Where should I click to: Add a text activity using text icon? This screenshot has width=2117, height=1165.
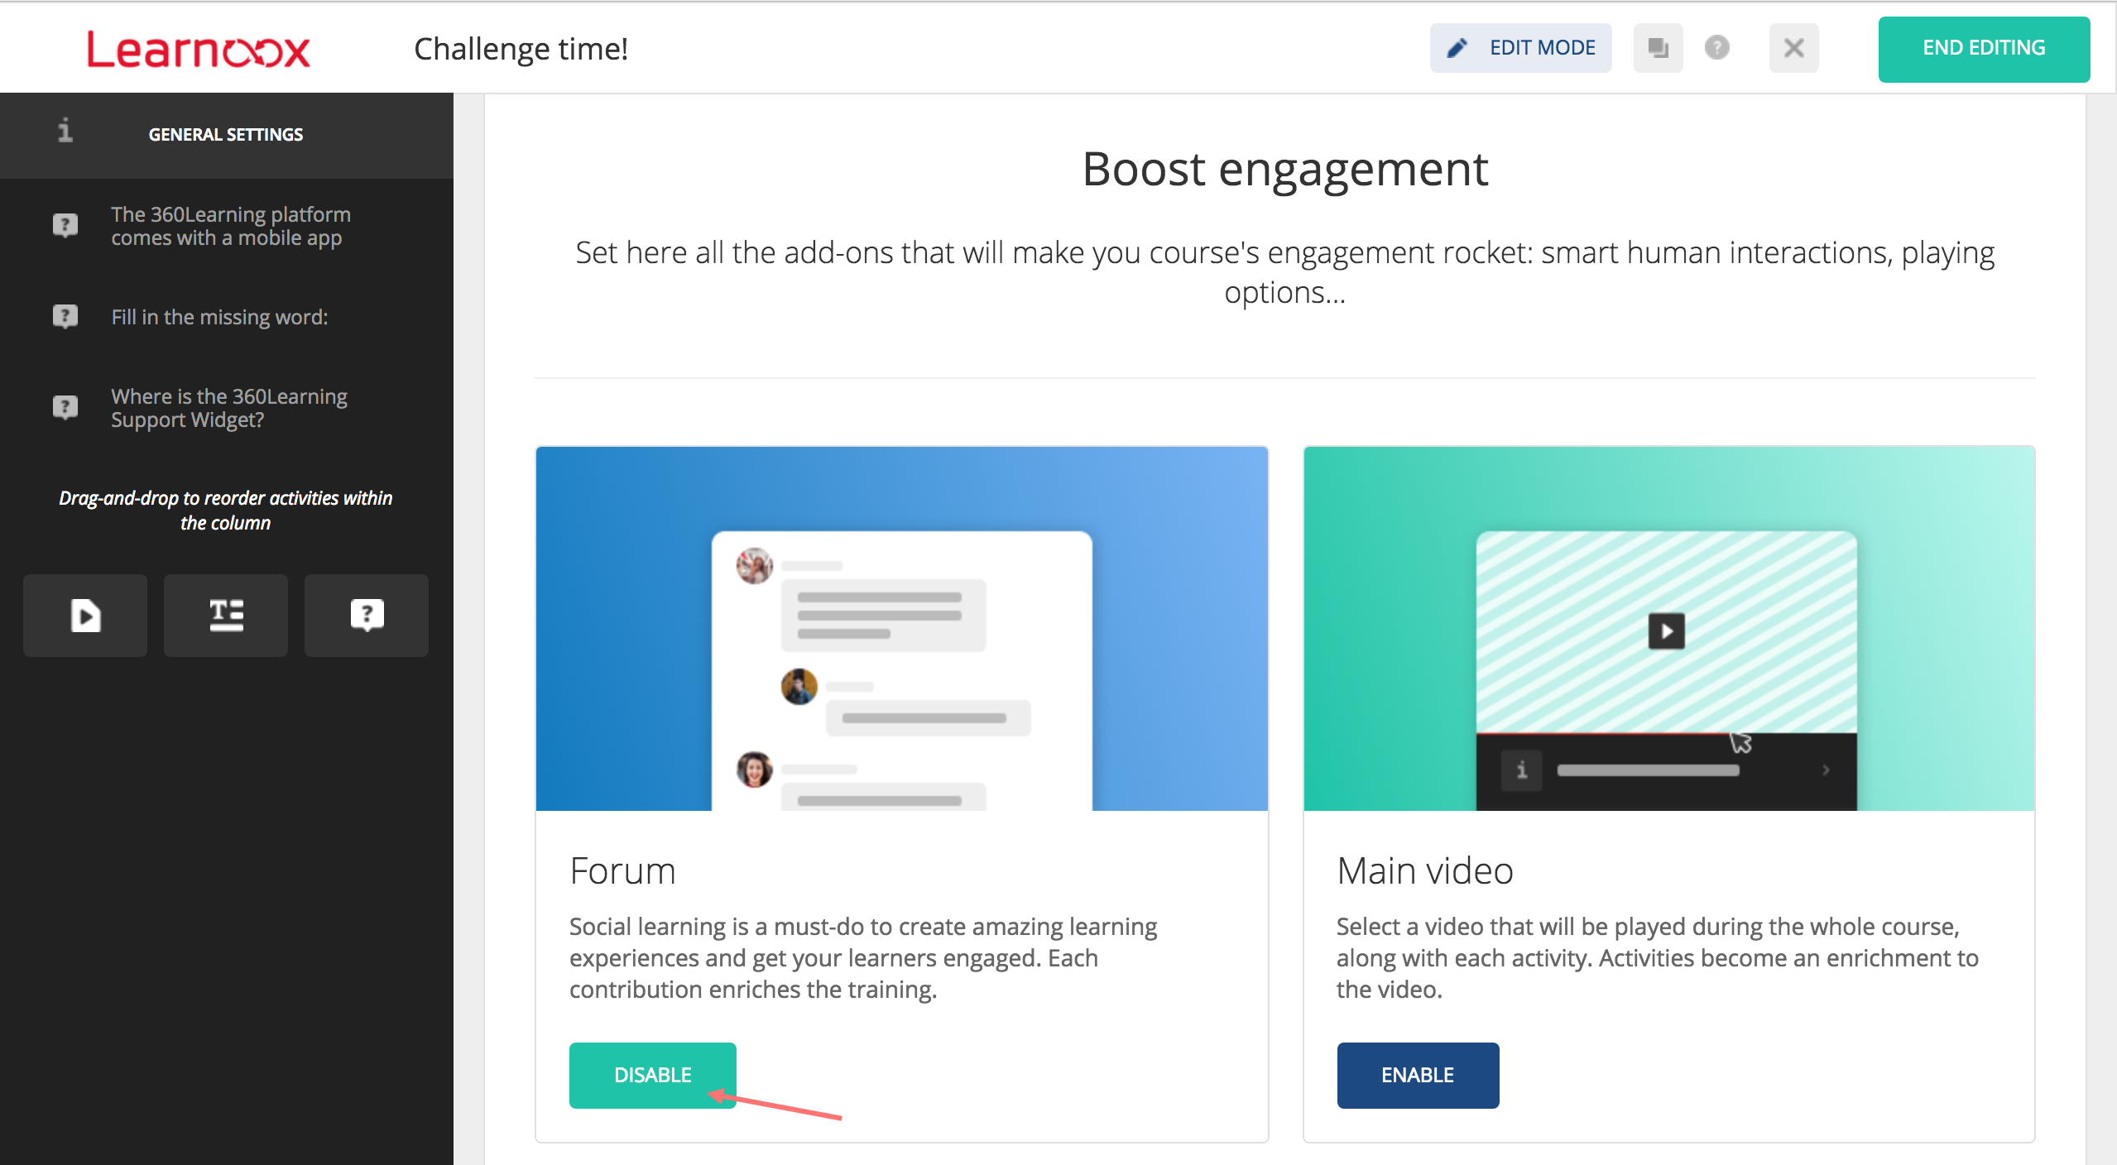[x=226, y=616]
